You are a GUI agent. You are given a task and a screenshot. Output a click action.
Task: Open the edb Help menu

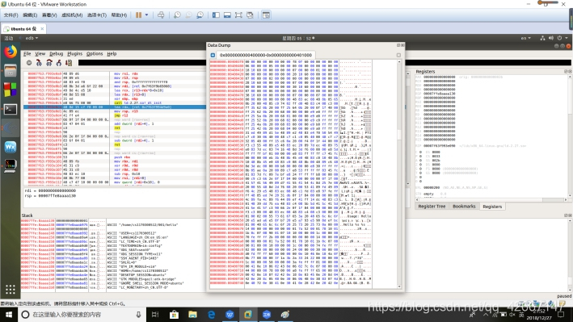click(112, 53)
